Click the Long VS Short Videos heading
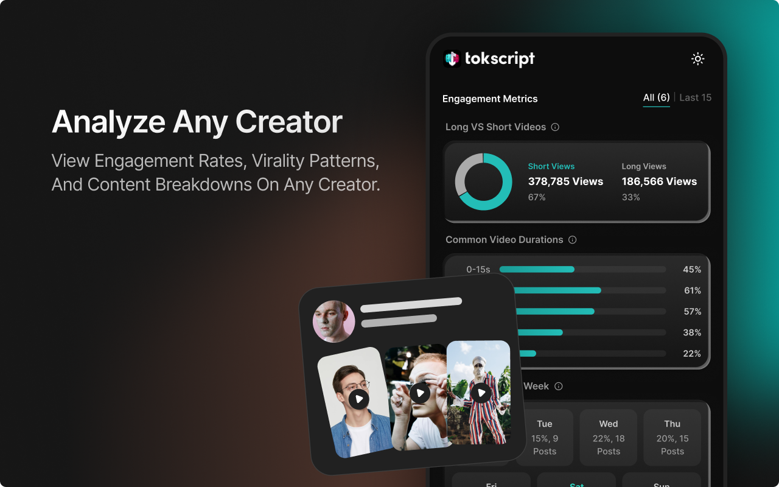779x487 pixels. coord(495,127)
